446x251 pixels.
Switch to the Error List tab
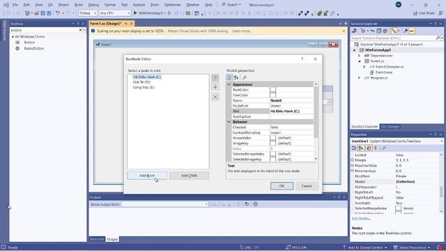pyautogui.click(x=97, y=239)
